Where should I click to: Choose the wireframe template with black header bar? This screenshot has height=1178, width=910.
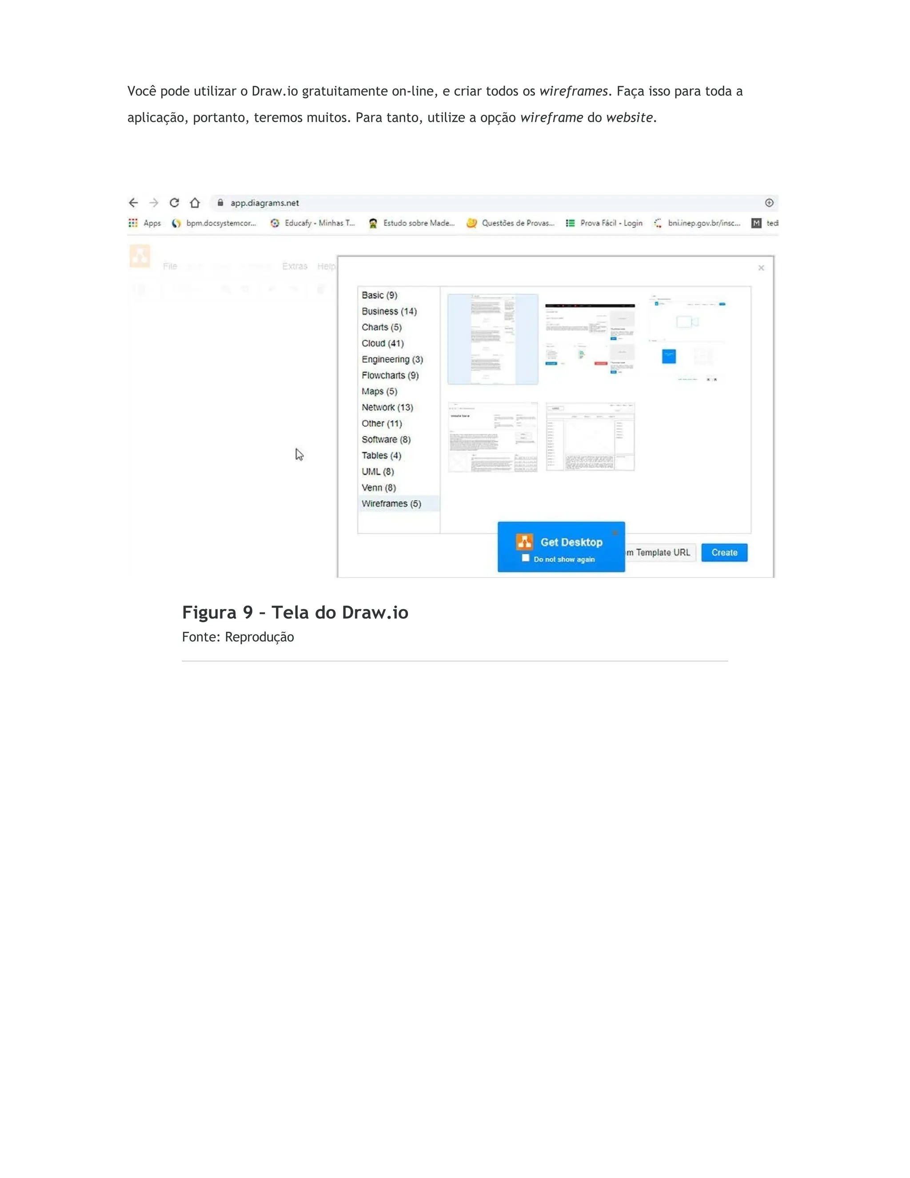591,339
